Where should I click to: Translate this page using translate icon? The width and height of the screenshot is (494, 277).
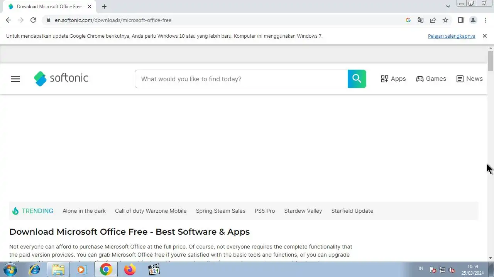click(x=421, y=20)
